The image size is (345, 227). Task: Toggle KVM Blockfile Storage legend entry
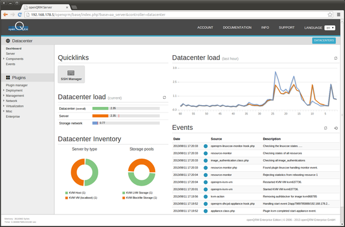pyautogui.click(x=140, y=198)
